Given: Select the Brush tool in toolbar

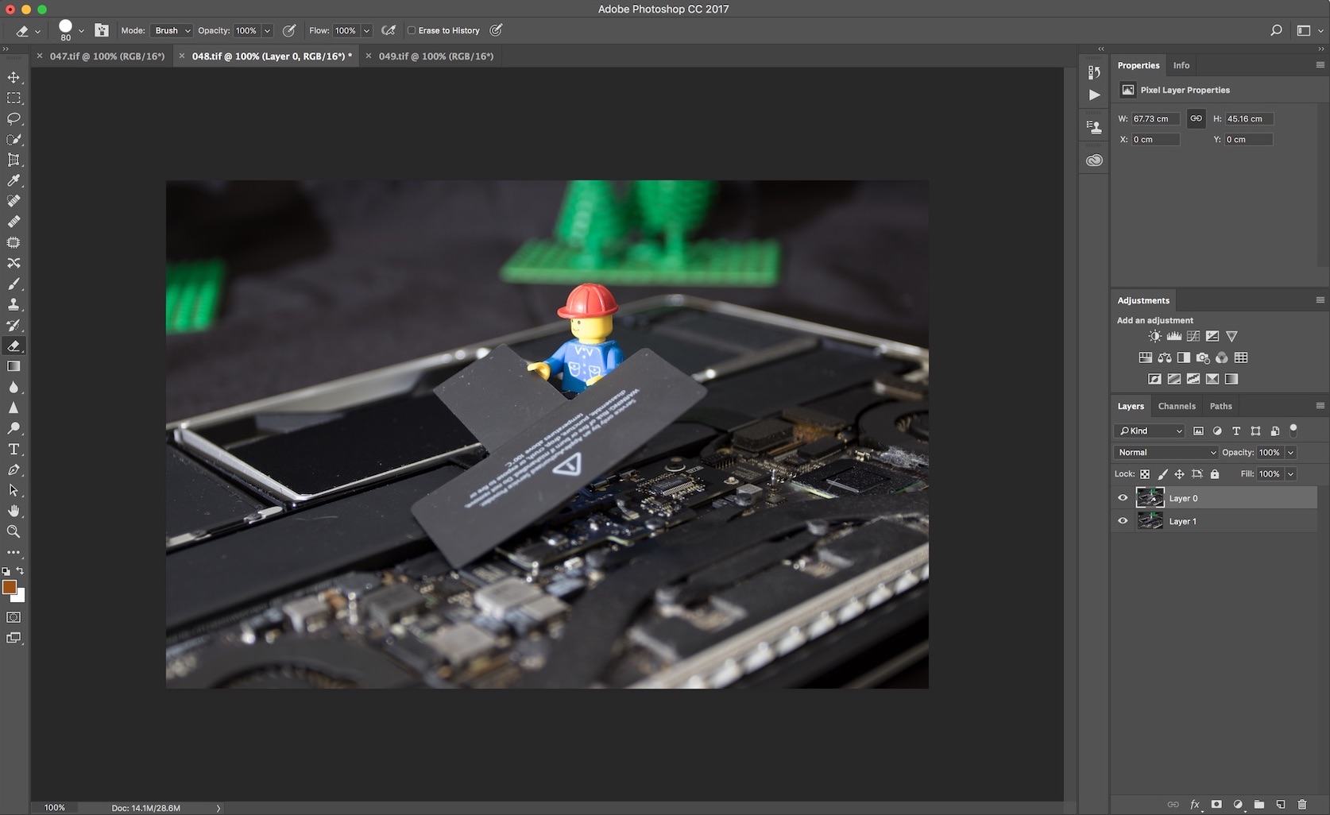Looking at the screenshot, I should [14, 284].
